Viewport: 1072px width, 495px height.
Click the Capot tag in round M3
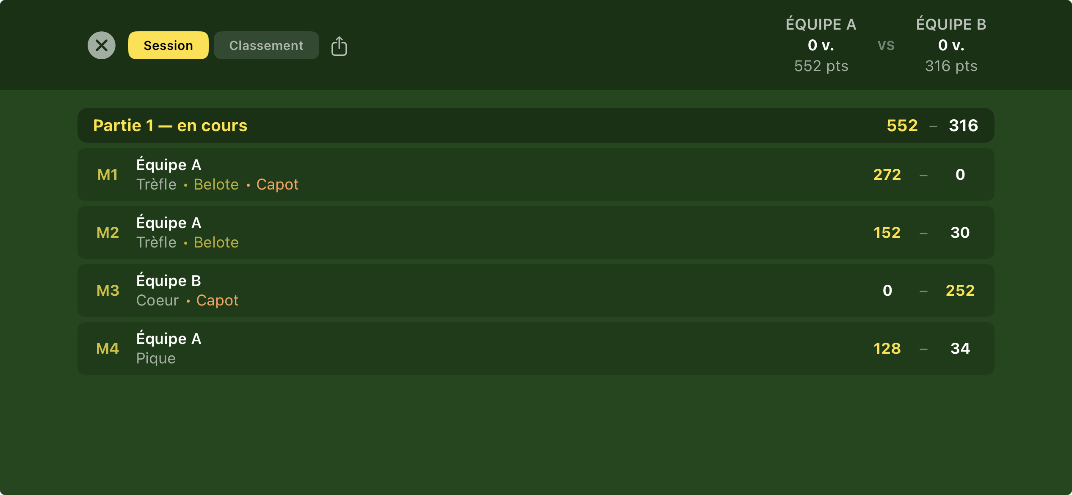(217, 300)
